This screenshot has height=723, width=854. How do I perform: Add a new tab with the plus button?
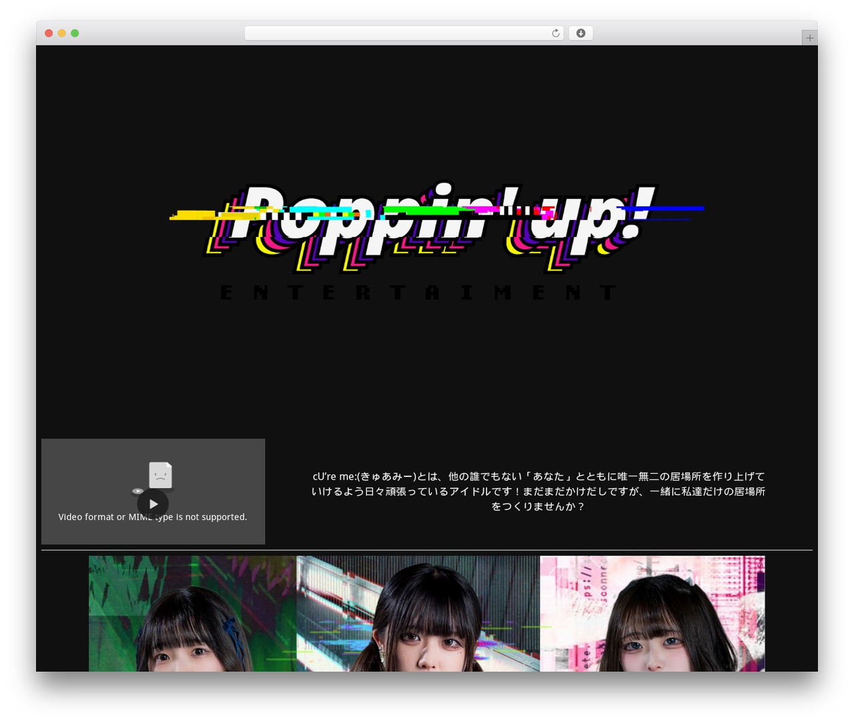coord(809,38)
